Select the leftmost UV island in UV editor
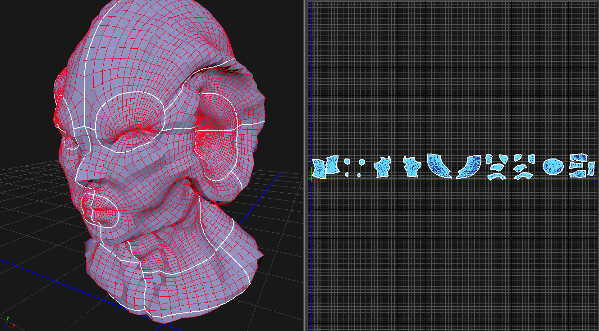The image size is (599, 331). [319, 168]
